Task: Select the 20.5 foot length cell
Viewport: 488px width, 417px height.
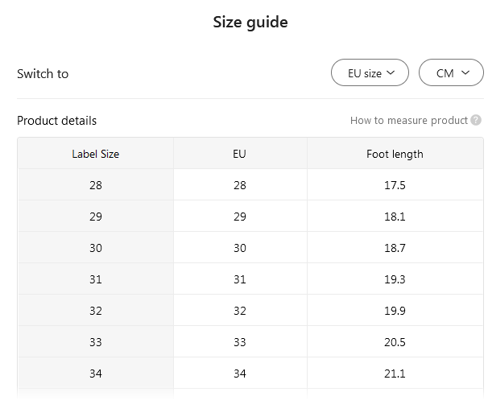Action: pos(395,342)
